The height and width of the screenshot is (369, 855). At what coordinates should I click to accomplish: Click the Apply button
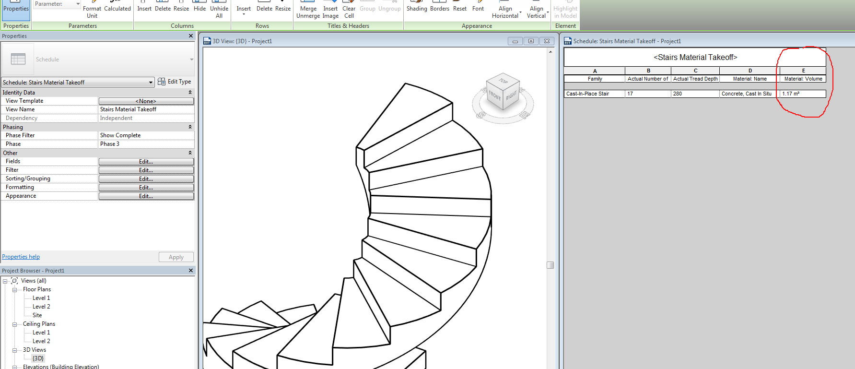tap(176, 257)
